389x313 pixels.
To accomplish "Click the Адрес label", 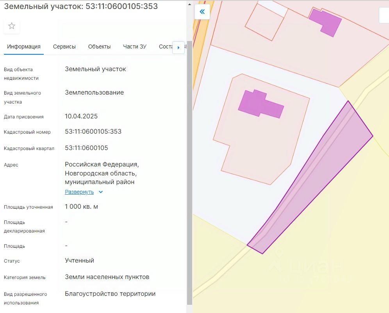I will pyautogui.click(x=11, y=165).
